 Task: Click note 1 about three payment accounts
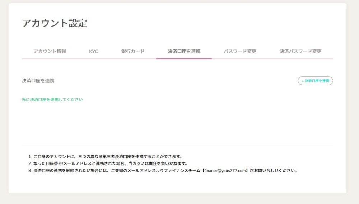(108, 157)
